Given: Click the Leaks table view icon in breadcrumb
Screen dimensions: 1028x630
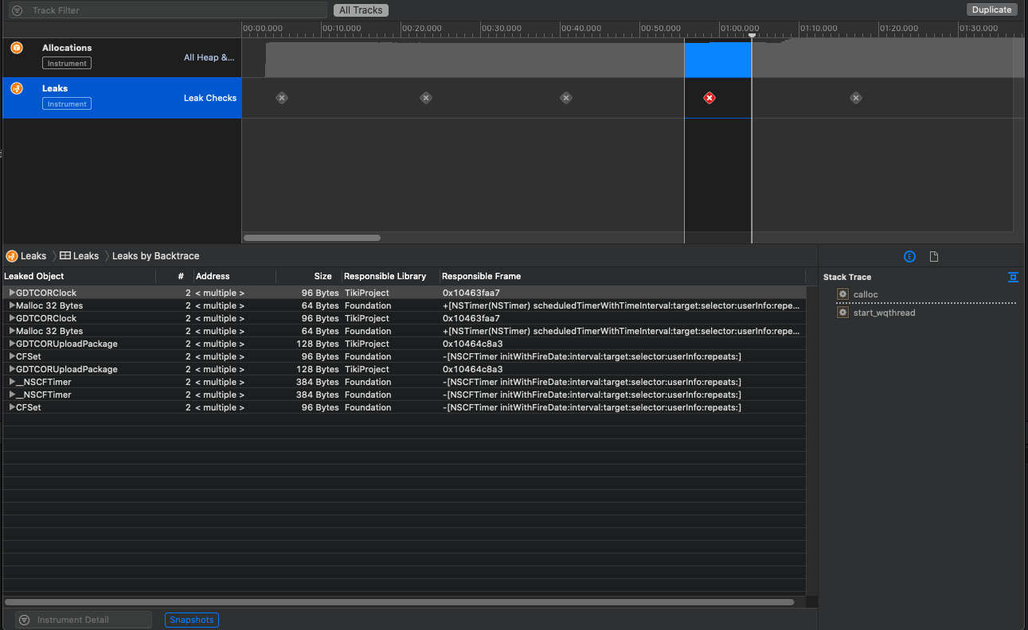Looking at the screenshot, I should click(65, 255).
